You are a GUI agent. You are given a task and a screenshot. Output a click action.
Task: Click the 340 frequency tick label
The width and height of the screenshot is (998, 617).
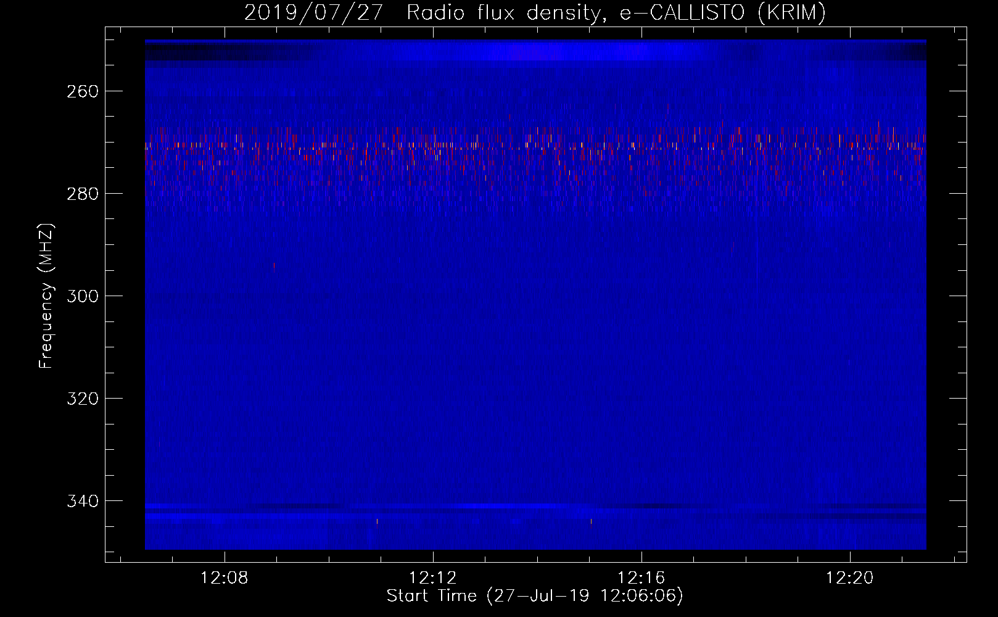tap(83, 501)
